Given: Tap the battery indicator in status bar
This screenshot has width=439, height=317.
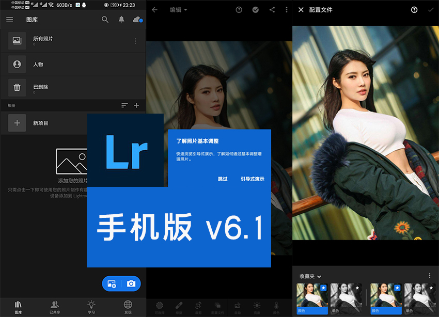Looking at the screenshot, I should tap(115, 5).
